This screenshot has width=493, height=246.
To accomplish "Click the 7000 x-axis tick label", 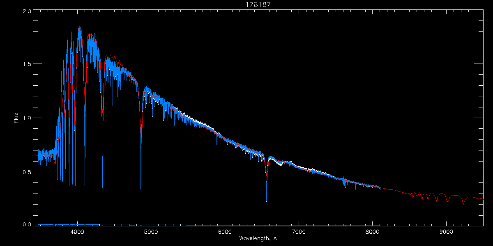I will [299, 232].
